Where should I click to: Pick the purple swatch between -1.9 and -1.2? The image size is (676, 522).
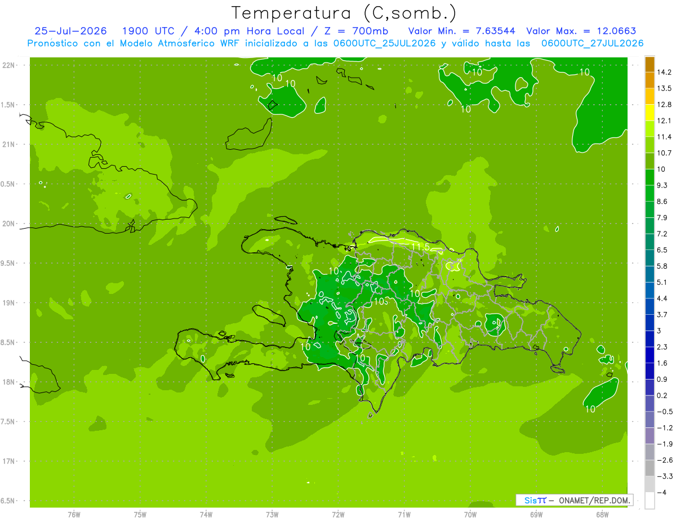[650, 436]
